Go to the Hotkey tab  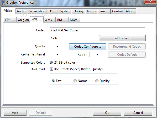[x=78, y=11]
